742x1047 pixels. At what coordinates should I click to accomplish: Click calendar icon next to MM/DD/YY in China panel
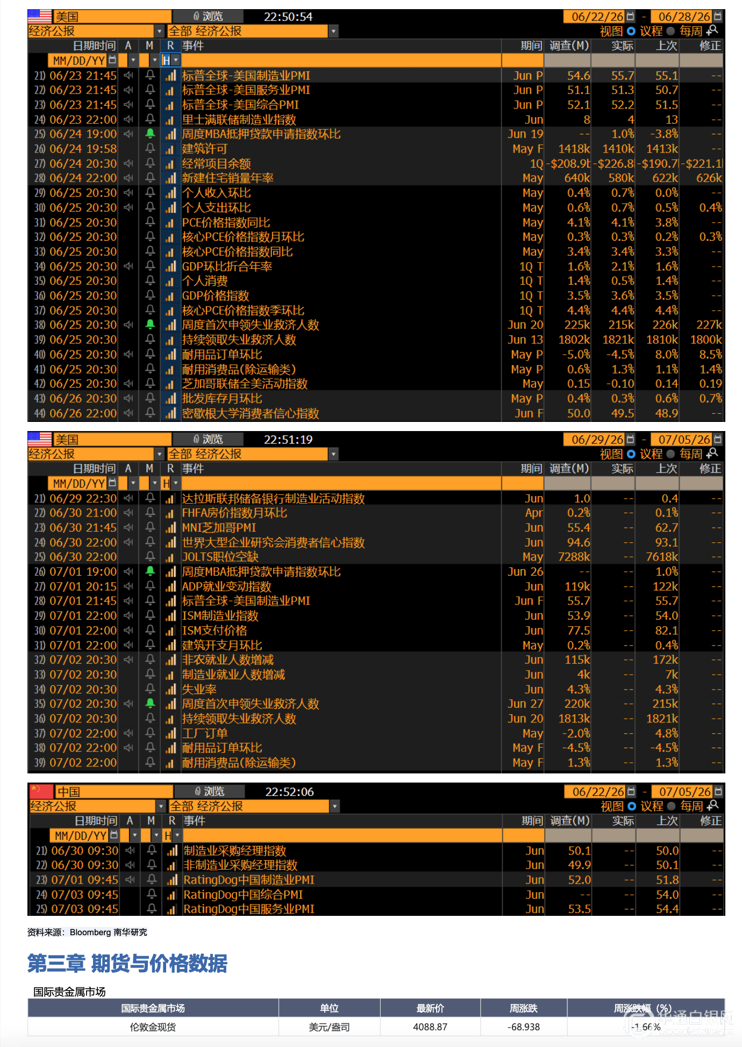point(114,835)
